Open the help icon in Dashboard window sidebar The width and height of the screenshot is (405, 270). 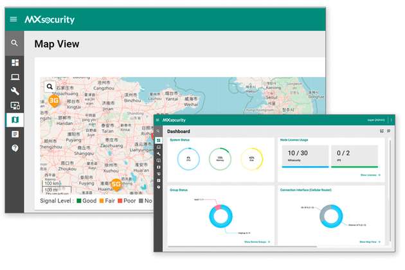(159, 187)
